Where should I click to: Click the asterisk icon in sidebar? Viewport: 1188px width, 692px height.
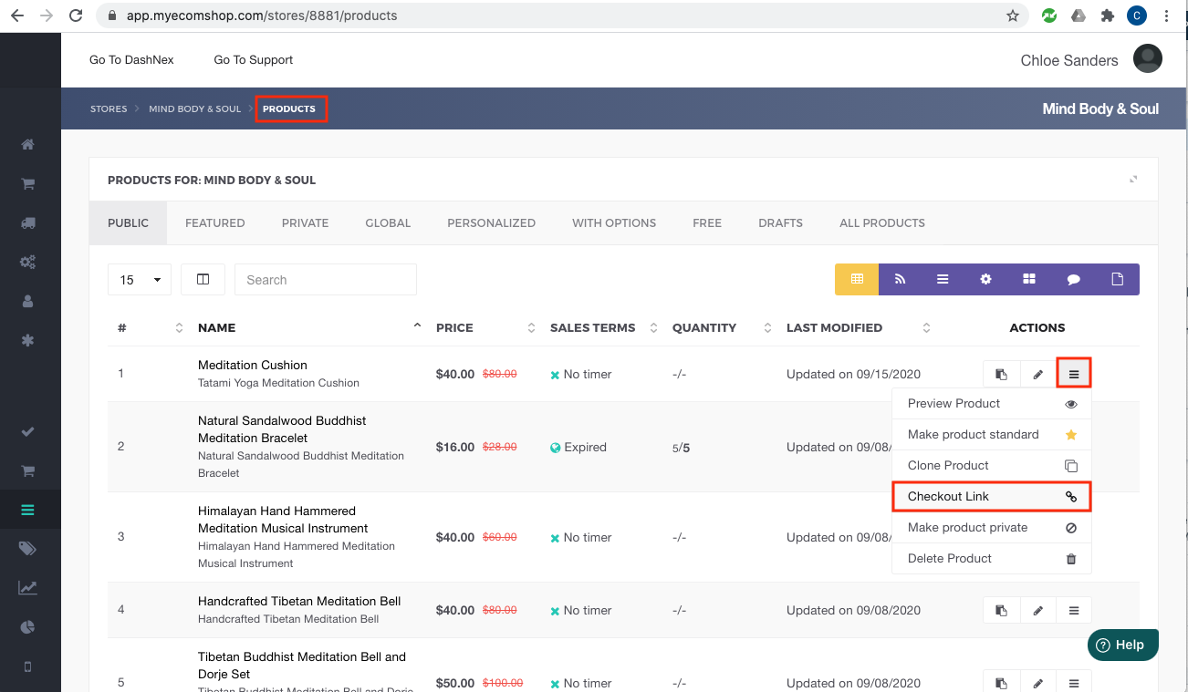tap(27, 340)
